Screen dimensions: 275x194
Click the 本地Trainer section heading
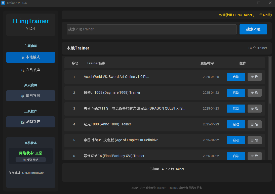click(x=78, y=48)
